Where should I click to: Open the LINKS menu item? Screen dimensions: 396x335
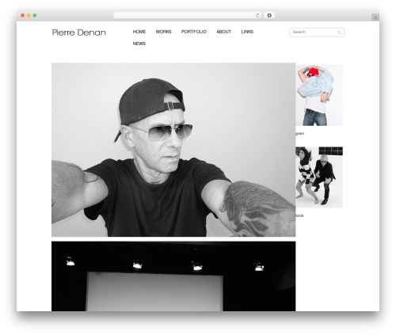247,32
